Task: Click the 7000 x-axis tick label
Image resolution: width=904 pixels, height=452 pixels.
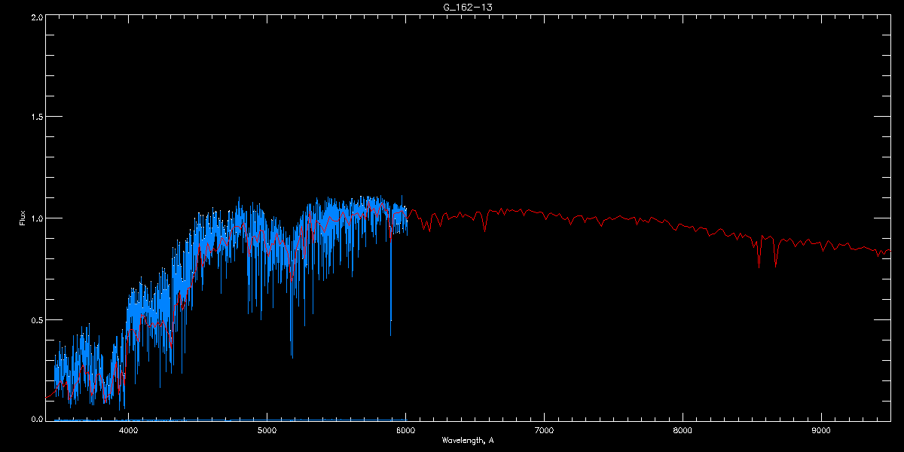Action: point(544,431)
